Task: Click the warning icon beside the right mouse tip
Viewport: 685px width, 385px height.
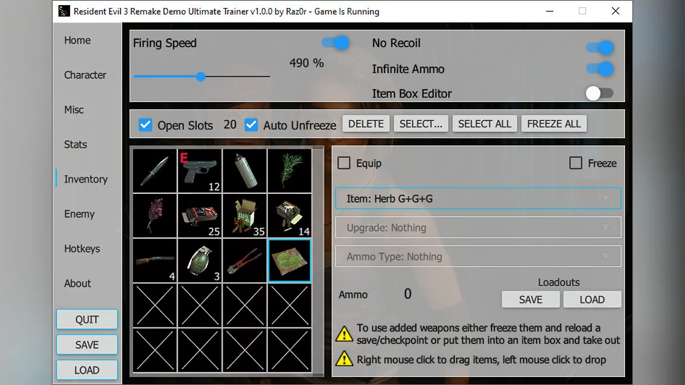Action: pos(344,358)
